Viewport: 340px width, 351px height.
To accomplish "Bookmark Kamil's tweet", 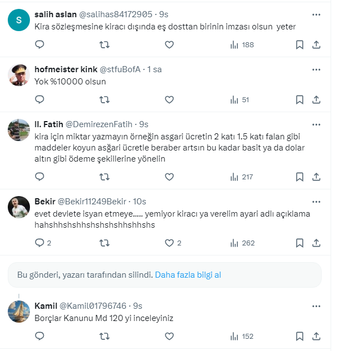I will click(x=300, y=336).
